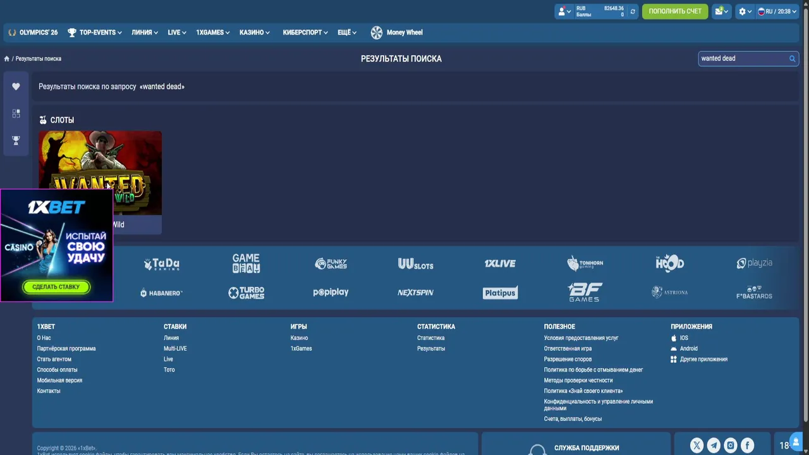The image size is (809, 455).
Task: Open OLYMPICS' 26 section
Action: pyautogui.click(x=33, y=32)
